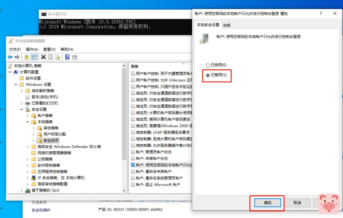This screenshot has width=343, height=218.
Task: Collapse the 计算机配置 tree node
Action: coord(10,72)
